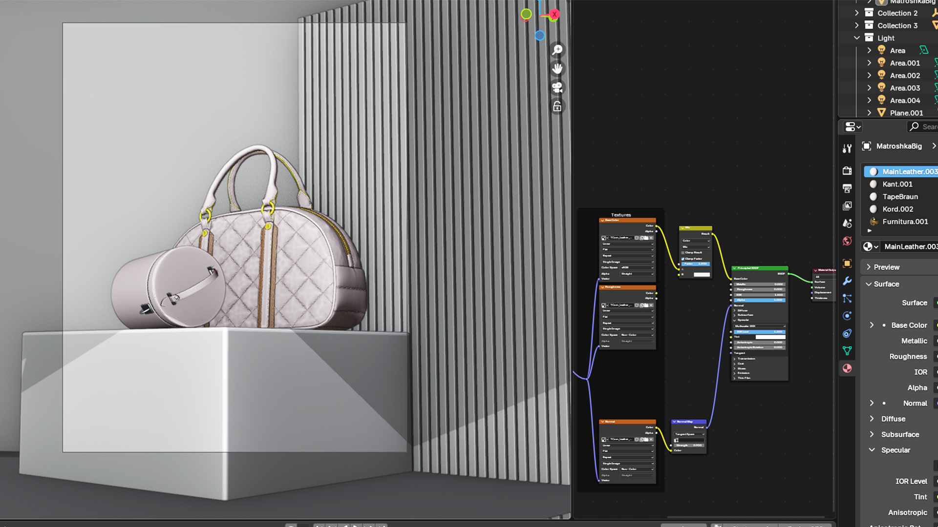Open the Modifiers wrench tab icon
The width and height of the screenshot is (938, 527).
[x=847, y=281]
